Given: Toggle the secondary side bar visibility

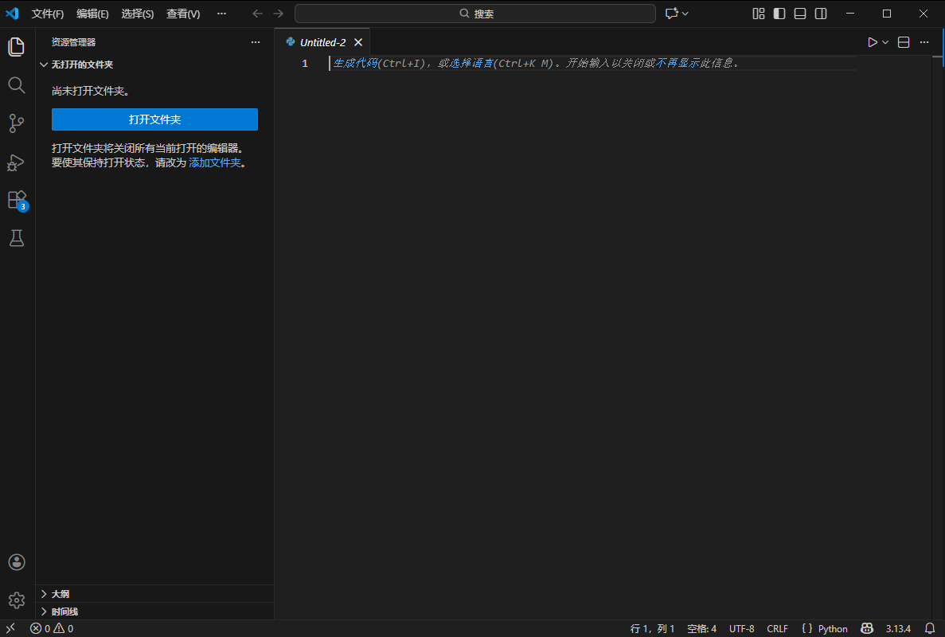Looking at the screenshot, I should pyautogui.click(x=821, y=14).
